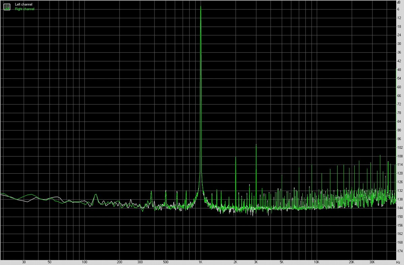Click the -60 label on the dB scale
The image size is (404, 265).
[x=399, y=87]
